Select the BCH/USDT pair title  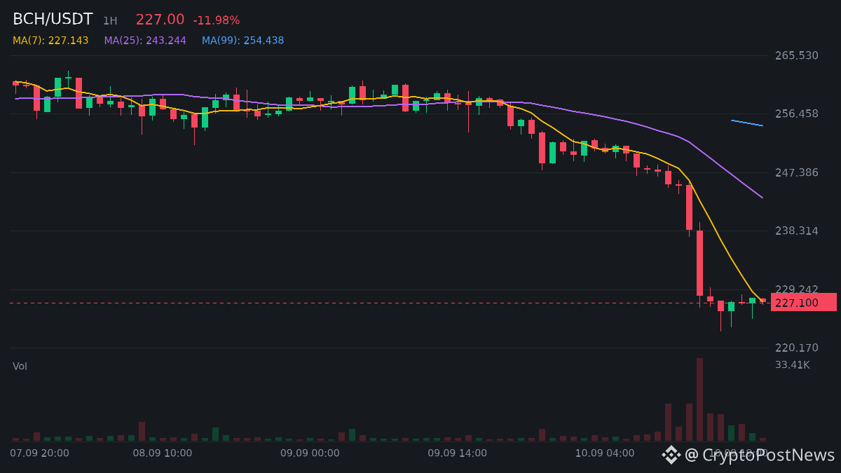point(53,20)
